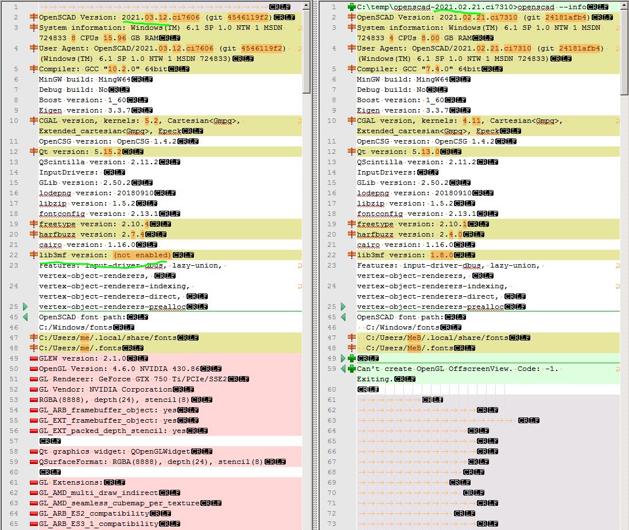Screen dimensions: 629x530
Task: Click the left-pointing triangle at line 45
Action: [25, 317]
